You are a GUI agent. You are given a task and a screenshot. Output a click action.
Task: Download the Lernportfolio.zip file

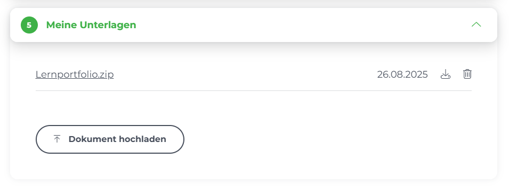(446, 74)
